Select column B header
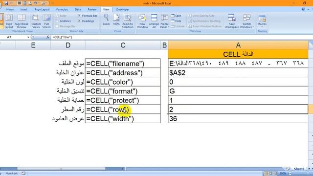Image resolution: width=313 pixels, height=176 pixels. pos(164,45)
